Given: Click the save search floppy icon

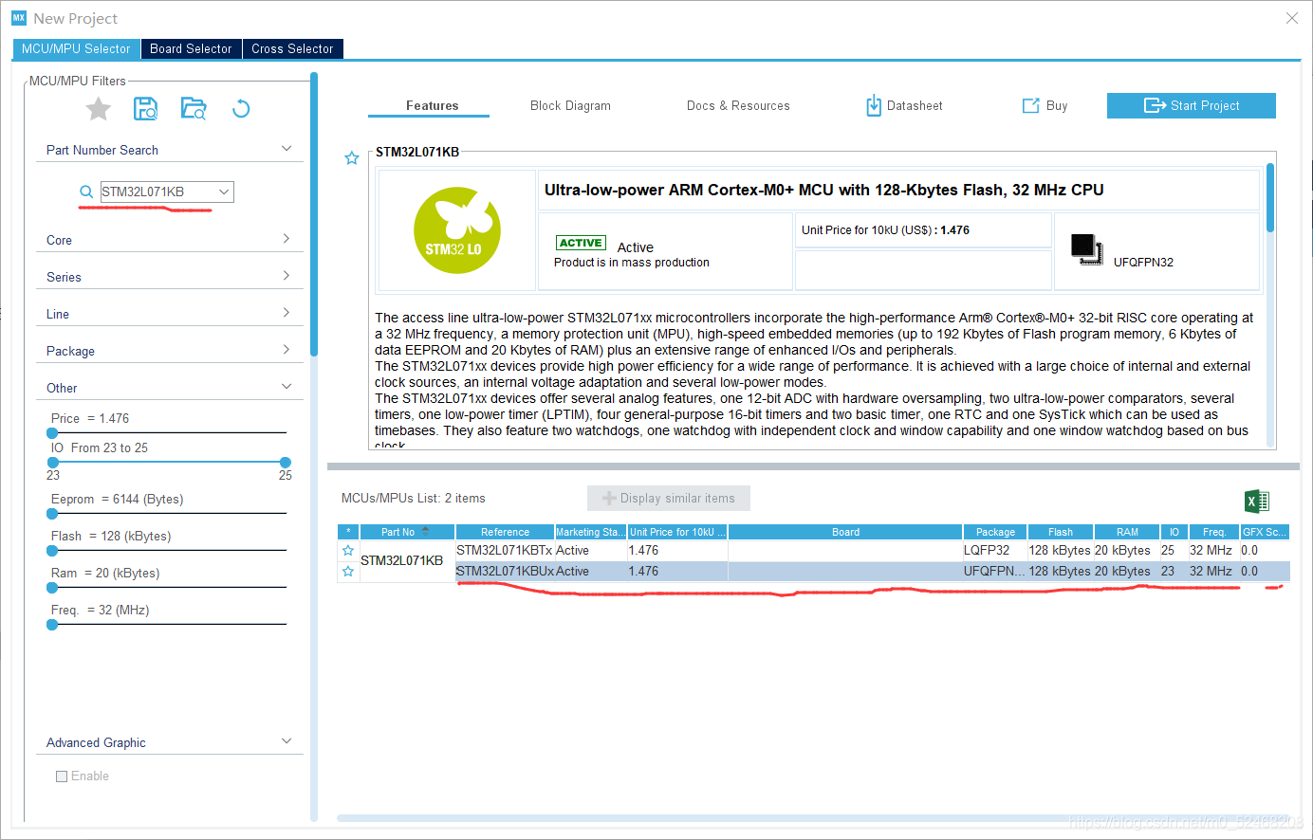Looking at the screenshot, I should click(145, 108).
